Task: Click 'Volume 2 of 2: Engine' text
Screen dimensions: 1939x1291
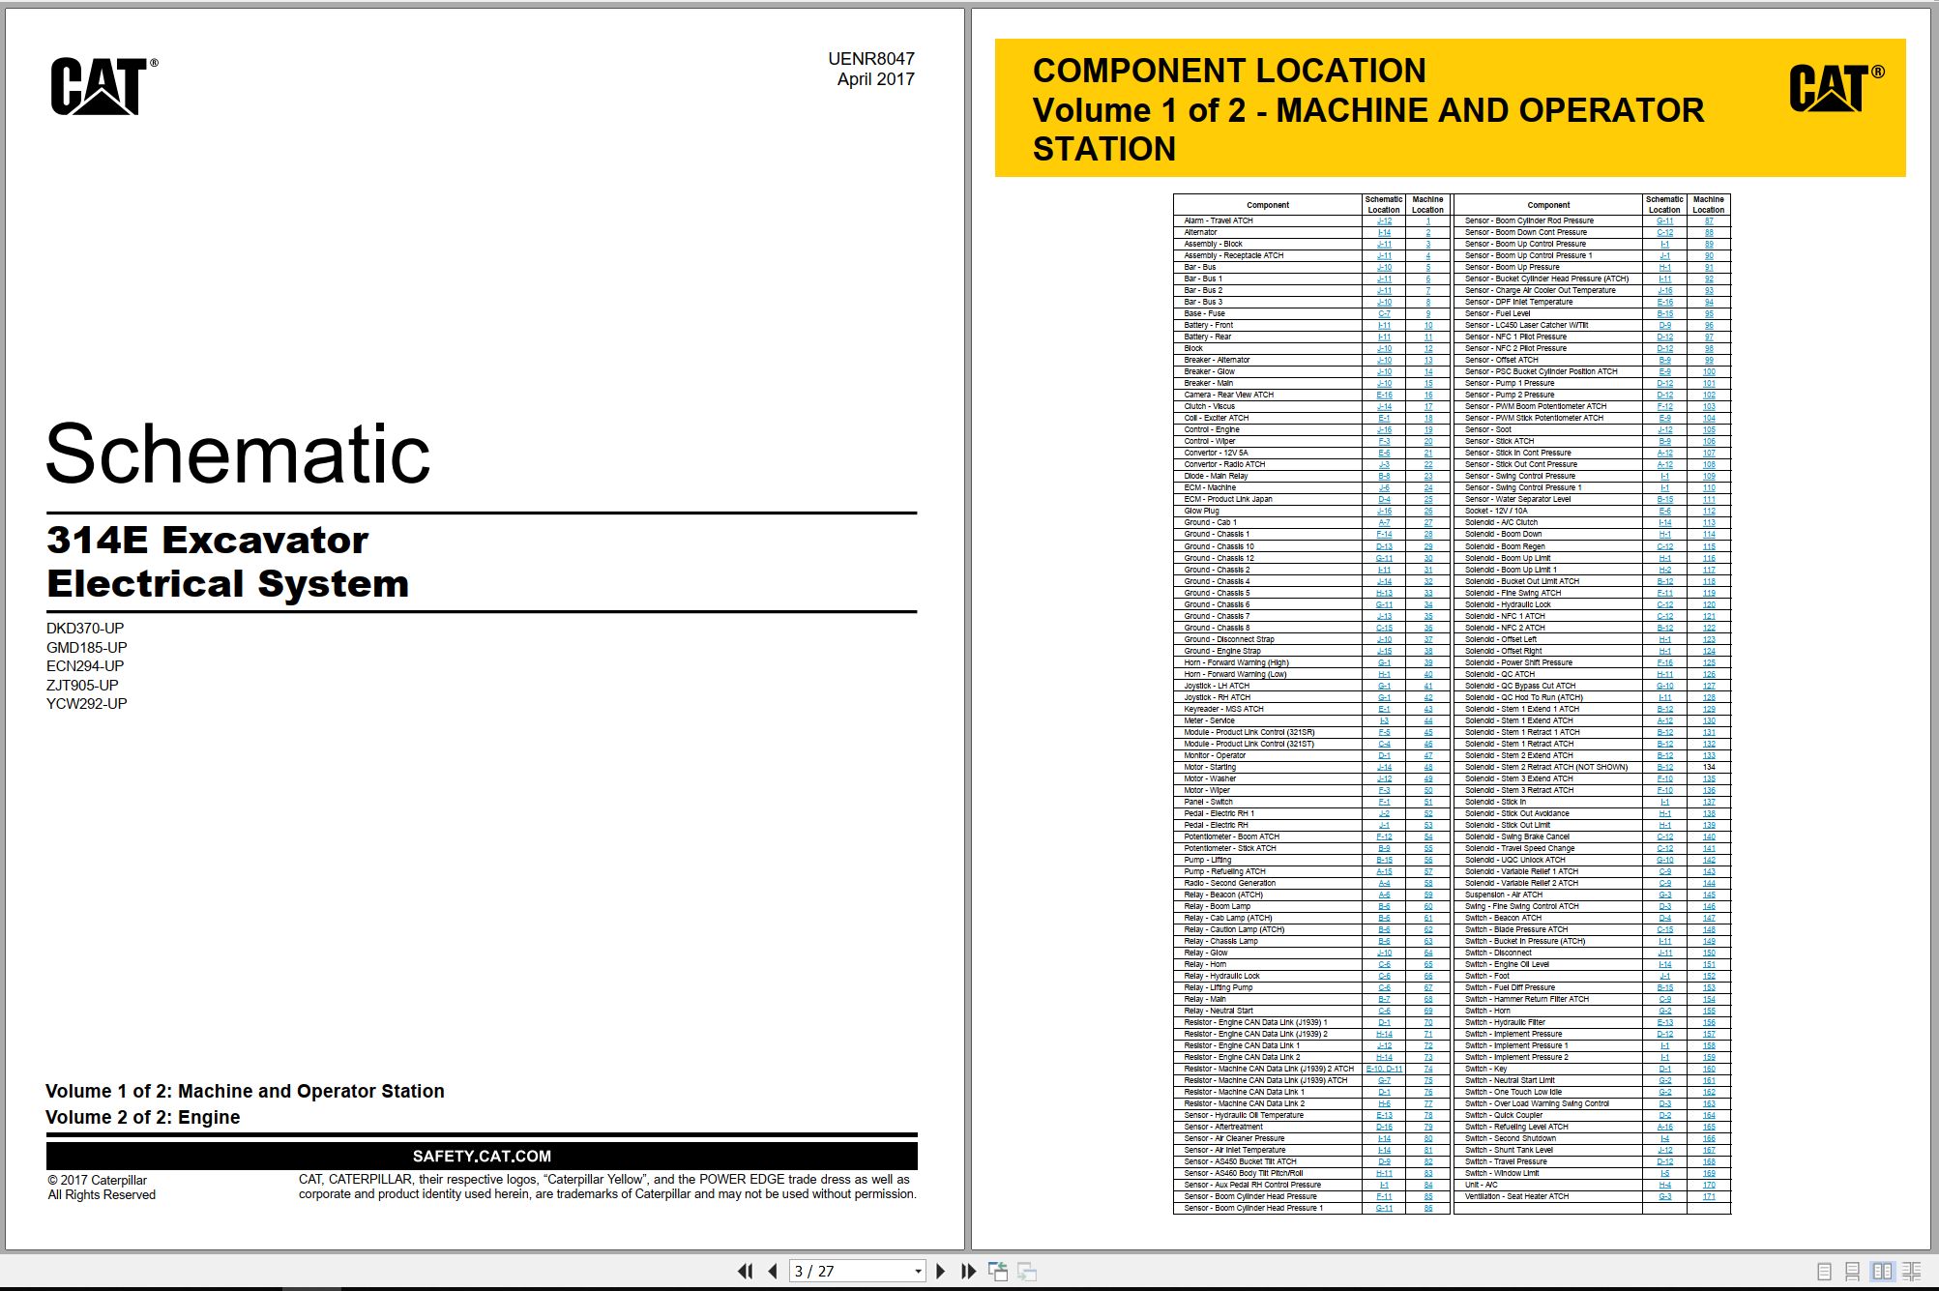Action: [142, 1118]
